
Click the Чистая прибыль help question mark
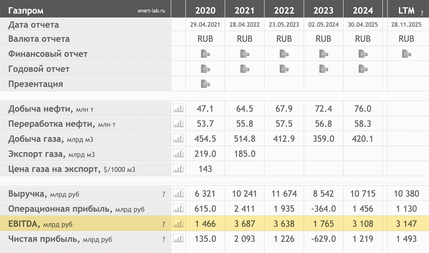point(164,239)
